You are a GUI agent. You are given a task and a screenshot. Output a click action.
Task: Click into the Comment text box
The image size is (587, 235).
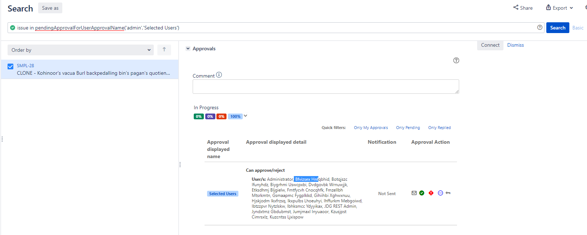tap(326, 87)
